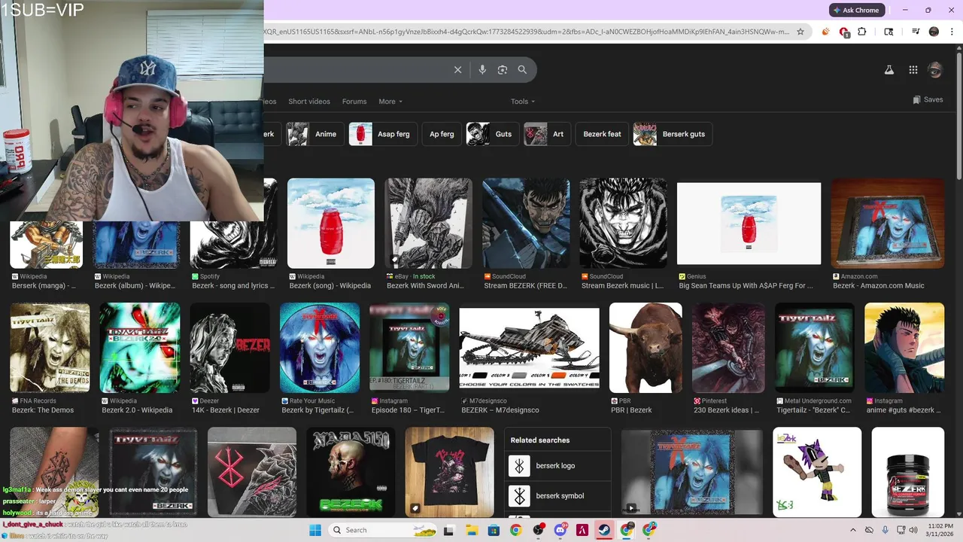Viewport: 963px width, 542px height.
Task: Select the Anime filter chip
Action: tap(315, 134)
